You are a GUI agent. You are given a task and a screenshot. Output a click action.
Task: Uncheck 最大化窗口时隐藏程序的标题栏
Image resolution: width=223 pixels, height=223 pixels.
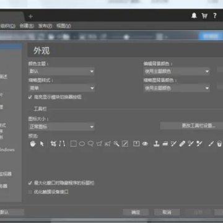point(30,183)
